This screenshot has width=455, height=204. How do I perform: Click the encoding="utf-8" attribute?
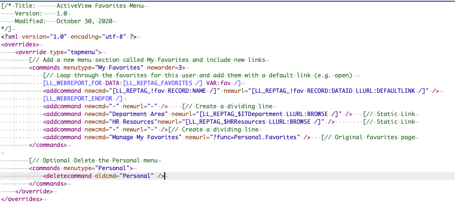[98, 37]
